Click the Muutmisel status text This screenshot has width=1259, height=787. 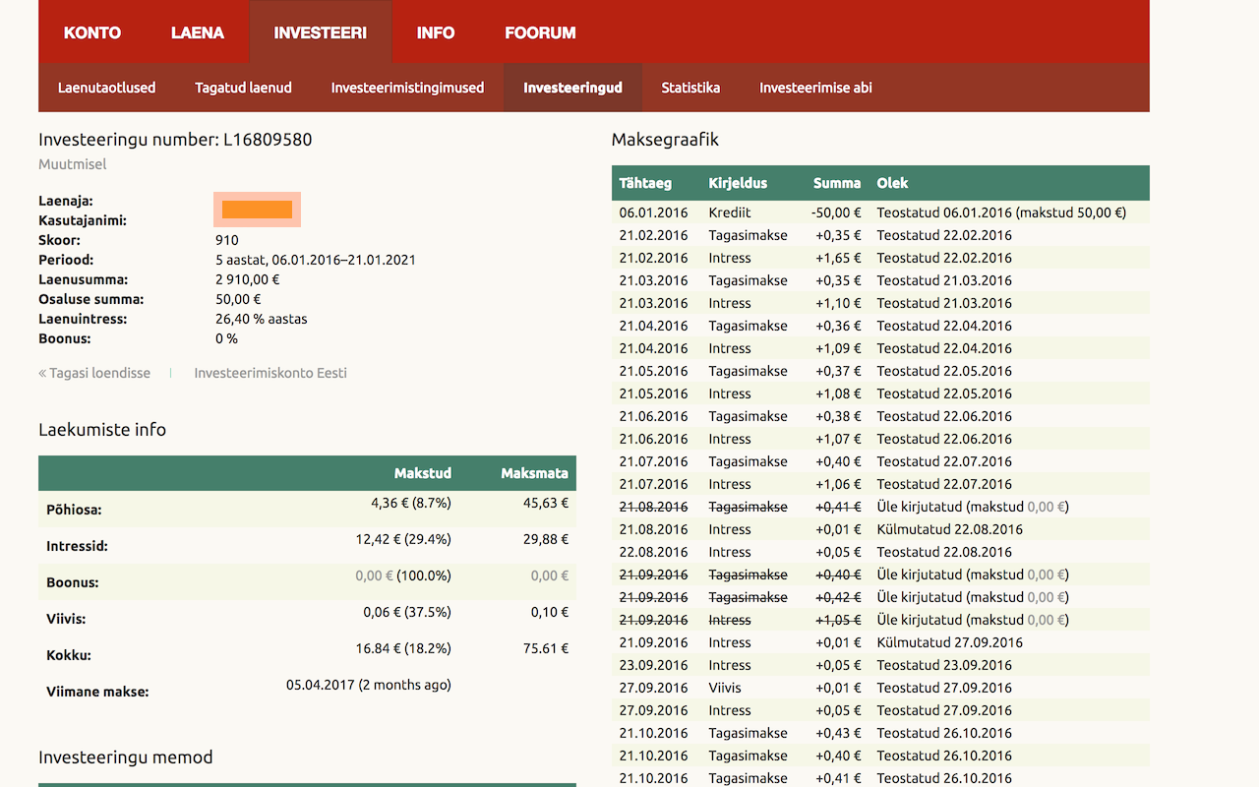73,164
